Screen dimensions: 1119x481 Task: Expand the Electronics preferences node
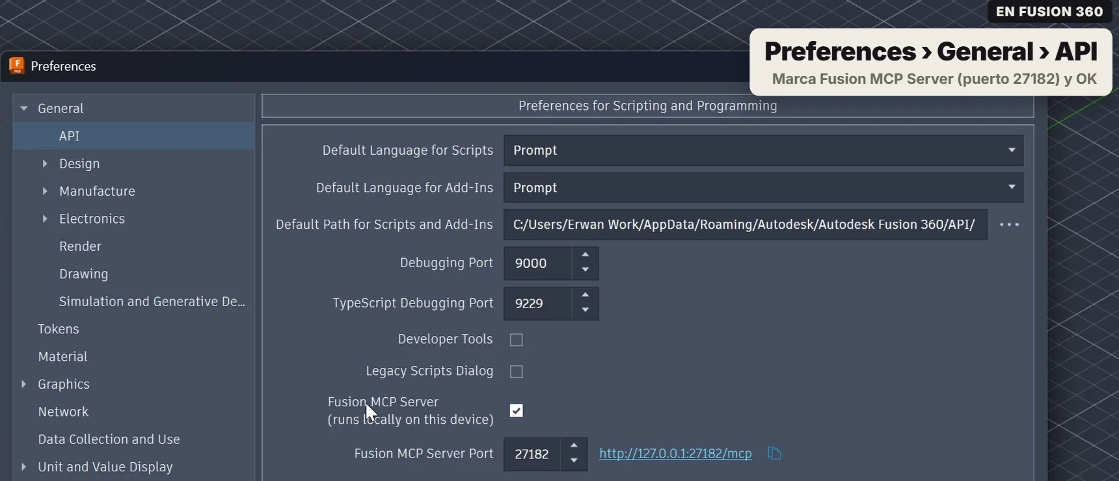[45, 219]
